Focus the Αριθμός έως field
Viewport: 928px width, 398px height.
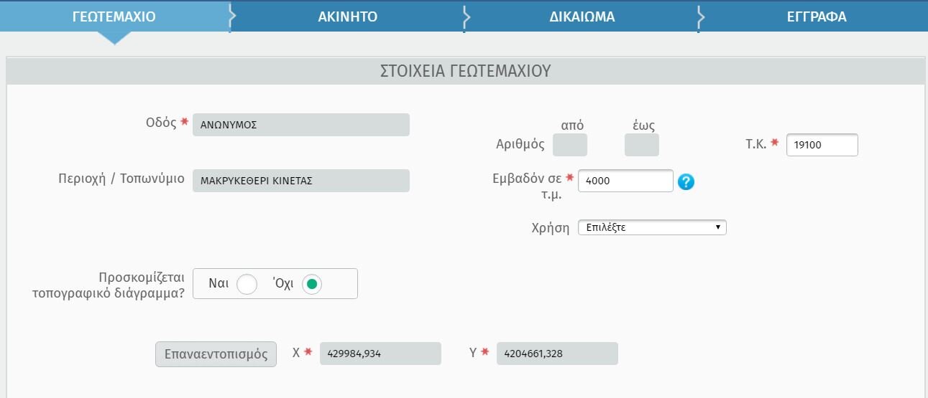642,146
